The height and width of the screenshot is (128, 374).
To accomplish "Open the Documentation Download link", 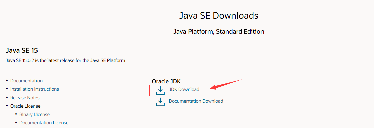I will pos(196,101).
